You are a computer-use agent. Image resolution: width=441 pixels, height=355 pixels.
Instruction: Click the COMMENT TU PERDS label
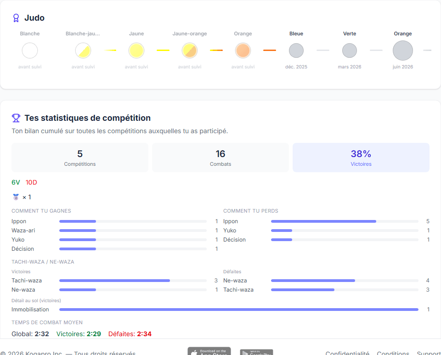pos(251,211)
